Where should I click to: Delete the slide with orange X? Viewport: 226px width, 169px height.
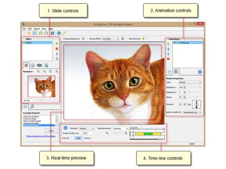point(56,49)
